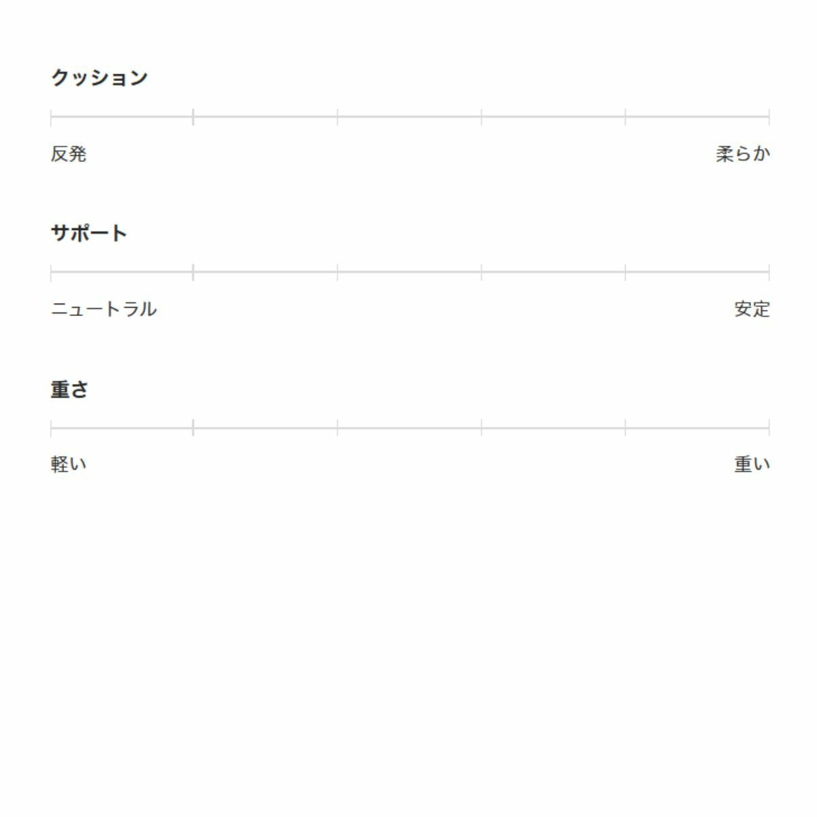
Task: Click the クッション heading
Action: click(x=99, y=78)
